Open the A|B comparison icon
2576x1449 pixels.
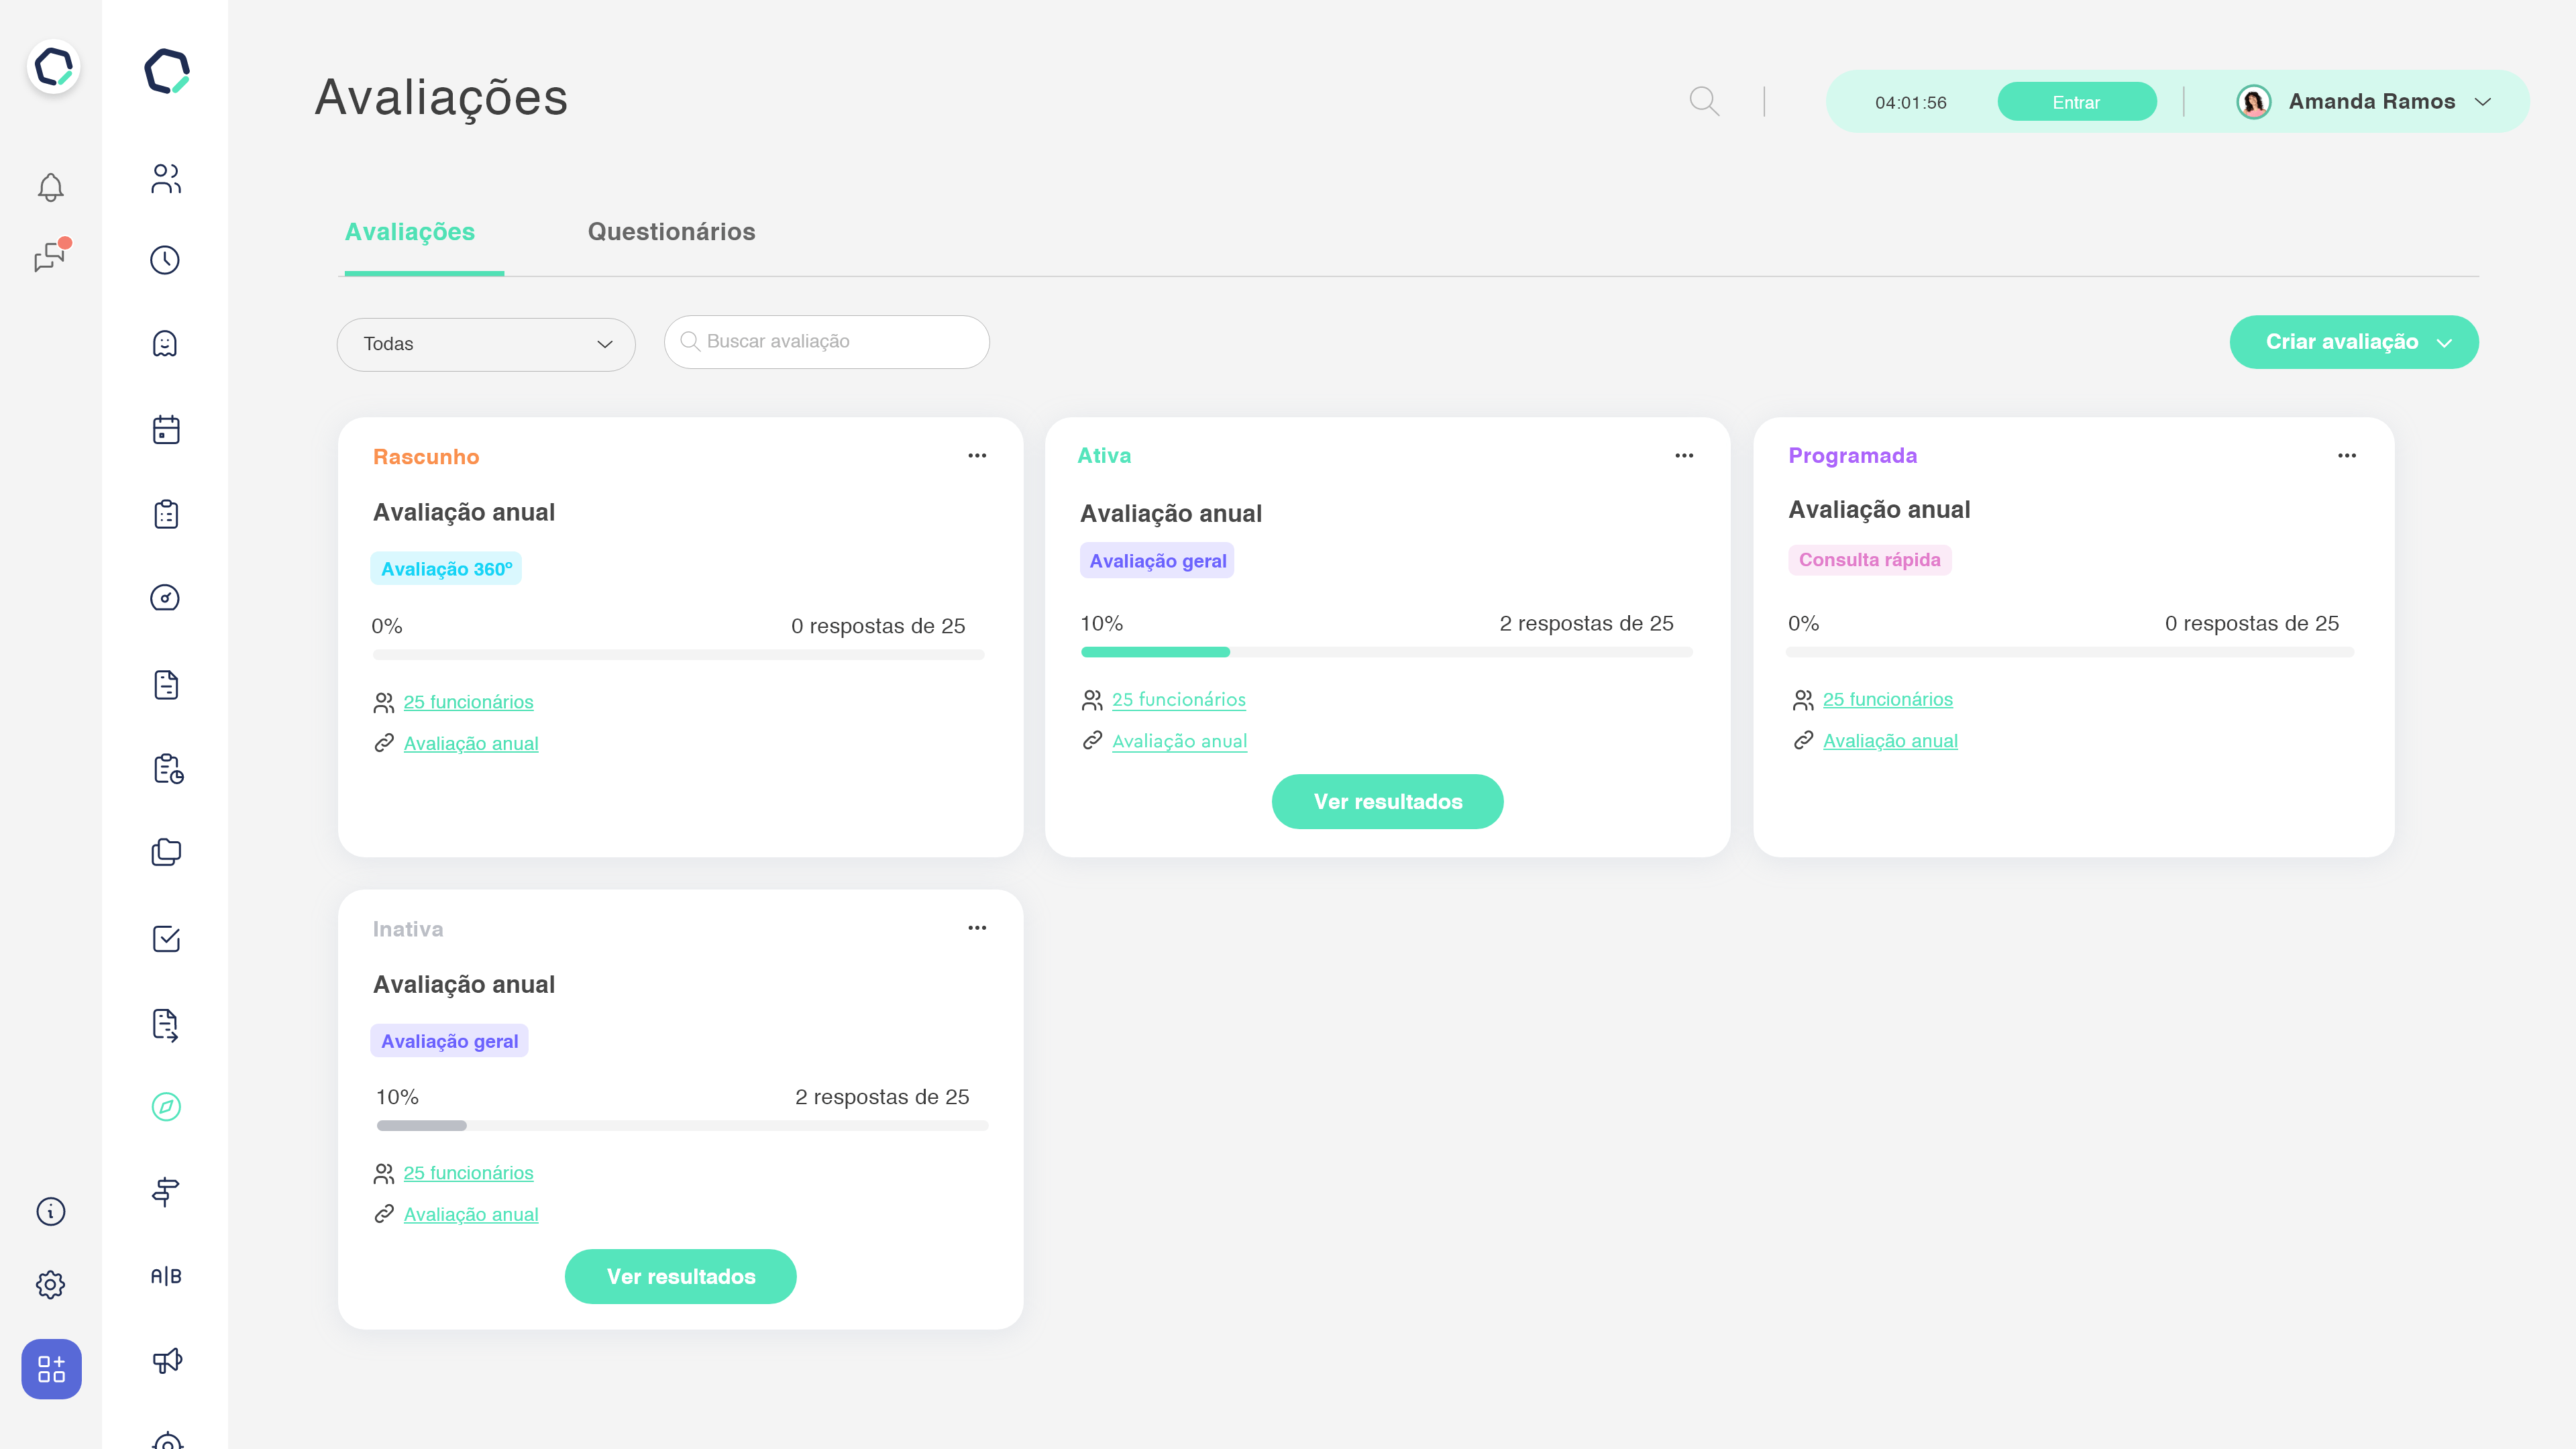[x=166, y=1276]
